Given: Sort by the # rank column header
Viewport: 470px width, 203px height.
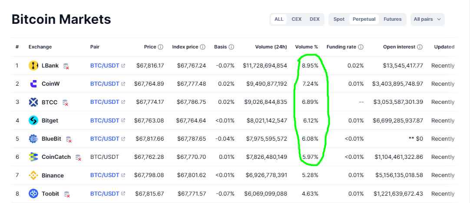Looking at the screenshot, I should [x=17, y=47].
